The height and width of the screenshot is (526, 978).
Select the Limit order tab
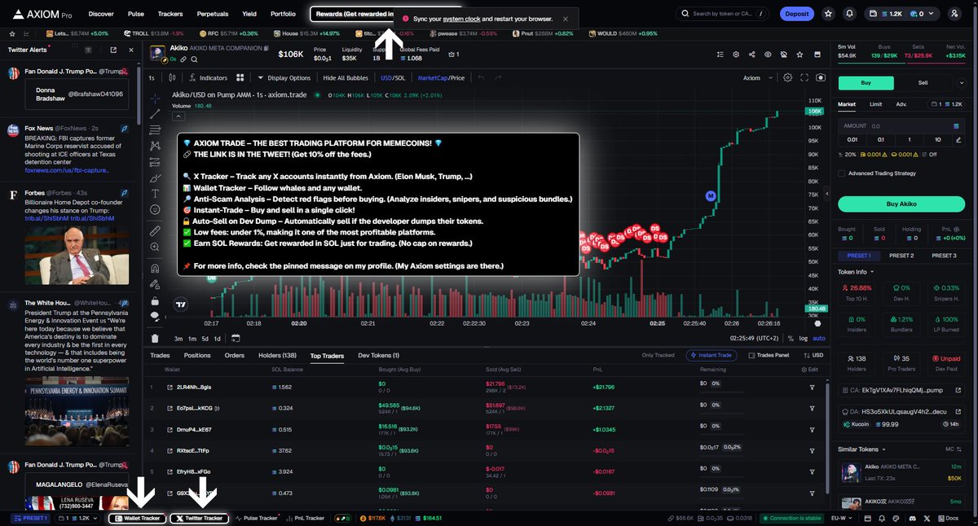coord(875,104)
